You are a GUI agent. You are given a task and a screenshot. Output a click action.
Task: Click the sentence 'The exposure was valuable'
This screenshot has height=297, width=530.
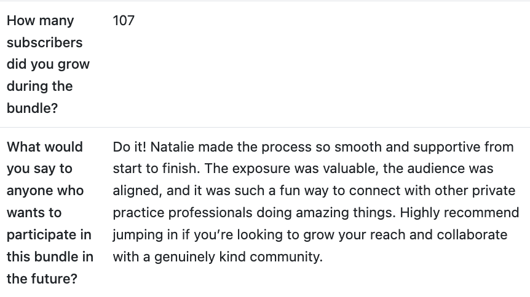click(x=286, y=169)
